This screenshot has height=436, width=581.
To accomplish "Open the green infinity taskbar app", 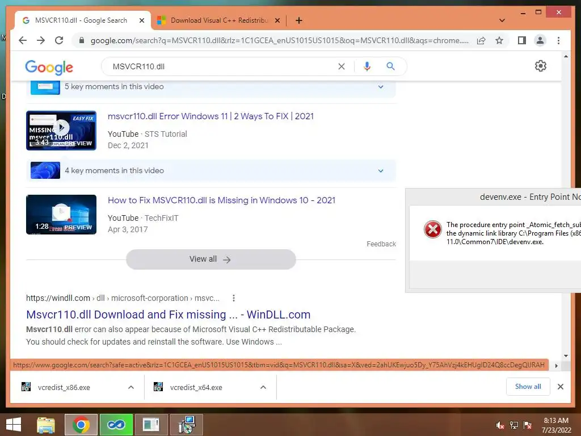I will click(116, 425).
